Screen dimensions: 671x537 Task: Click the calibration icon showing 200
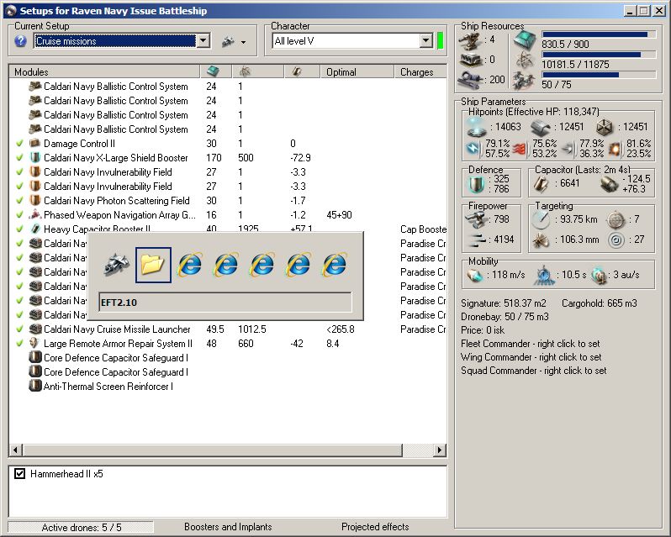pos(470,80)
